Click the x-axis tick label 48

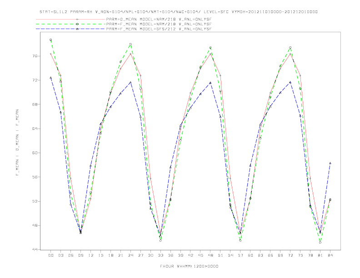[210, 255]
